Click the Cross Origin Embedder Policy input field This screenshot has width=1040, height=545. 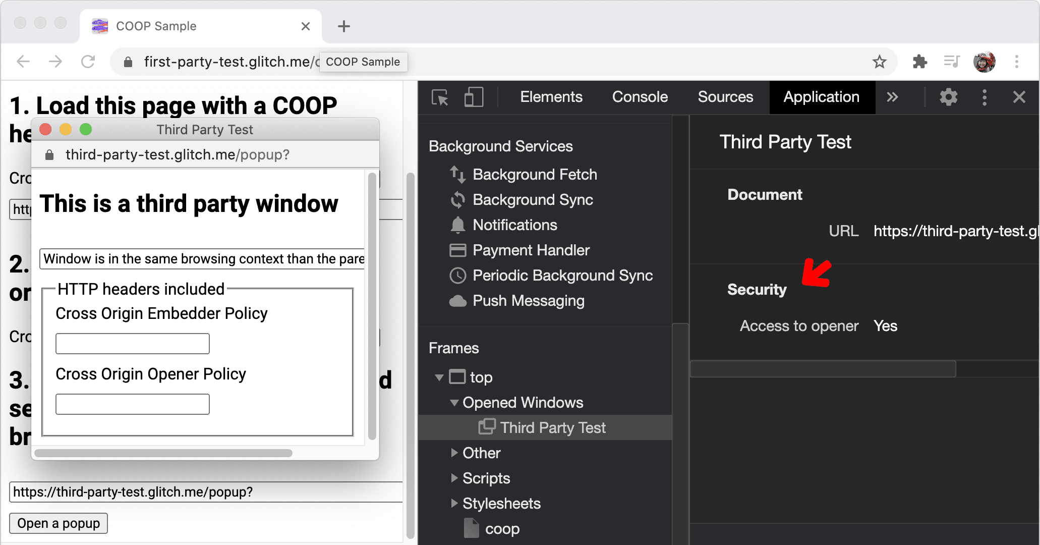[x=132, y=344]
